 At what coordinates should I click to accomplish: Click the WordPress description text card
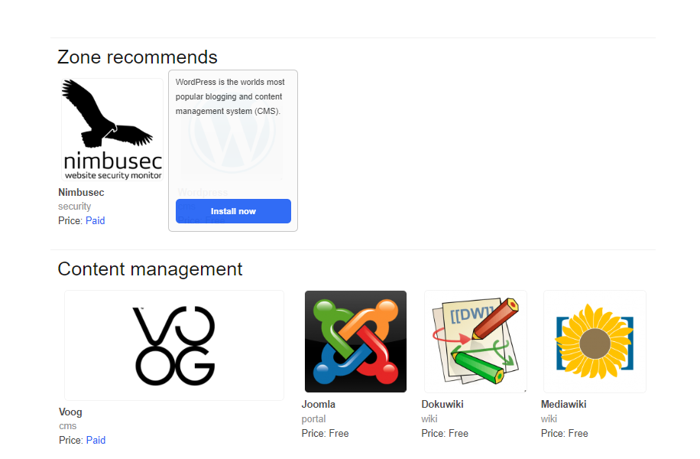pos(230,96)
